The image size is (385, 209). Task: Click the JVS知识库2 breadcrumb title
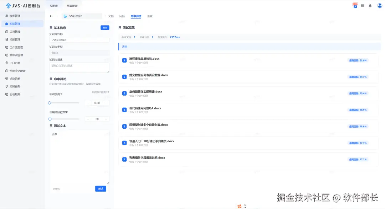75,16
